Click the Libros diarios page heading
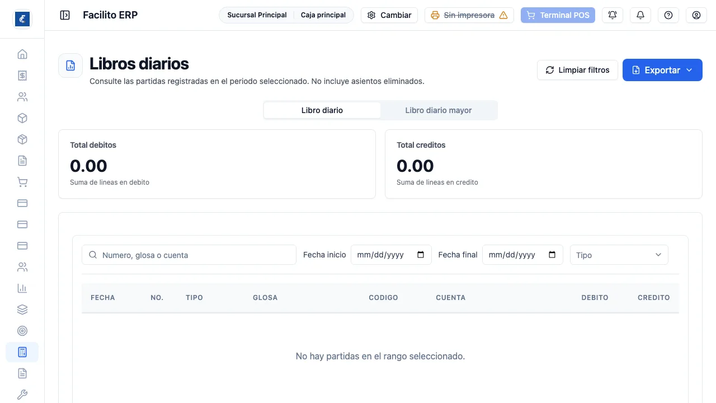 coord(139,64)
